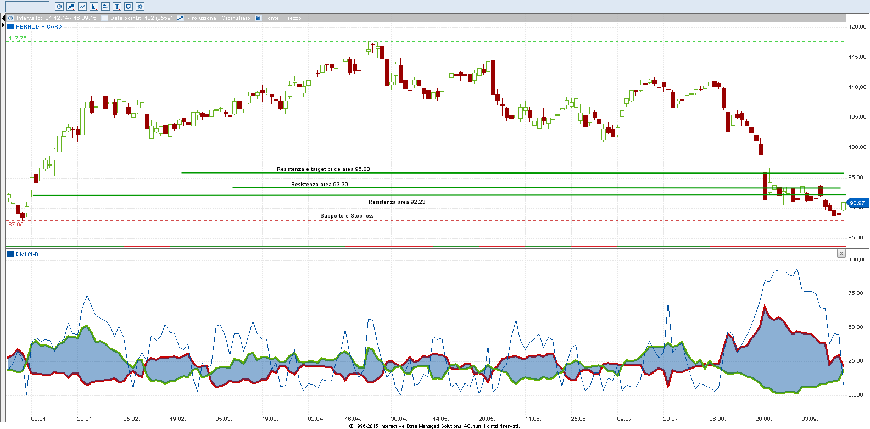This screenshot has width=870, height=429.
Task: Click the 87,95 low price label
Action: coord(16,224)
